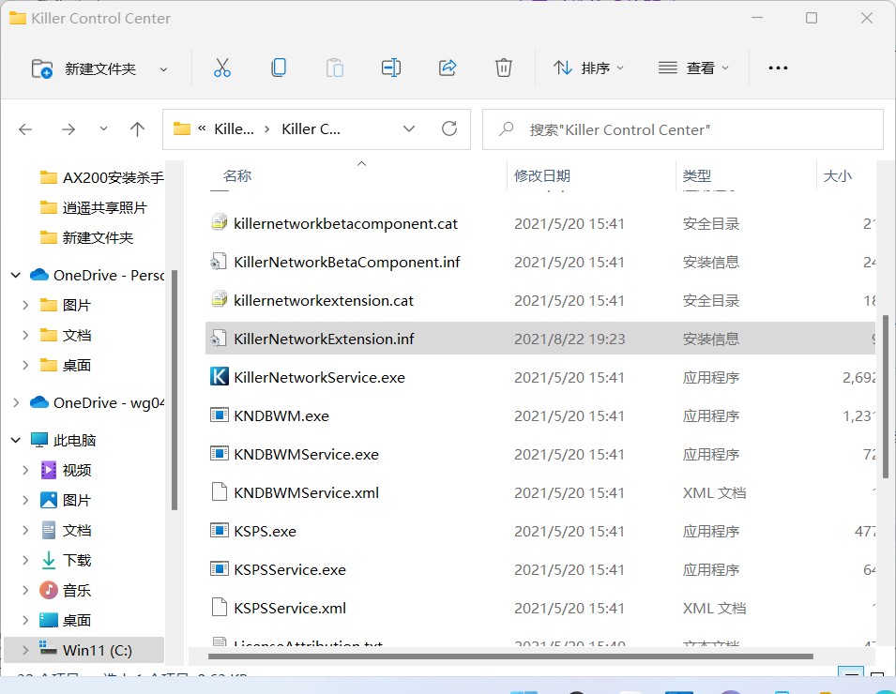Sort by the 修改日期 column header
The image size is (896, 694).
click(541, 176)
